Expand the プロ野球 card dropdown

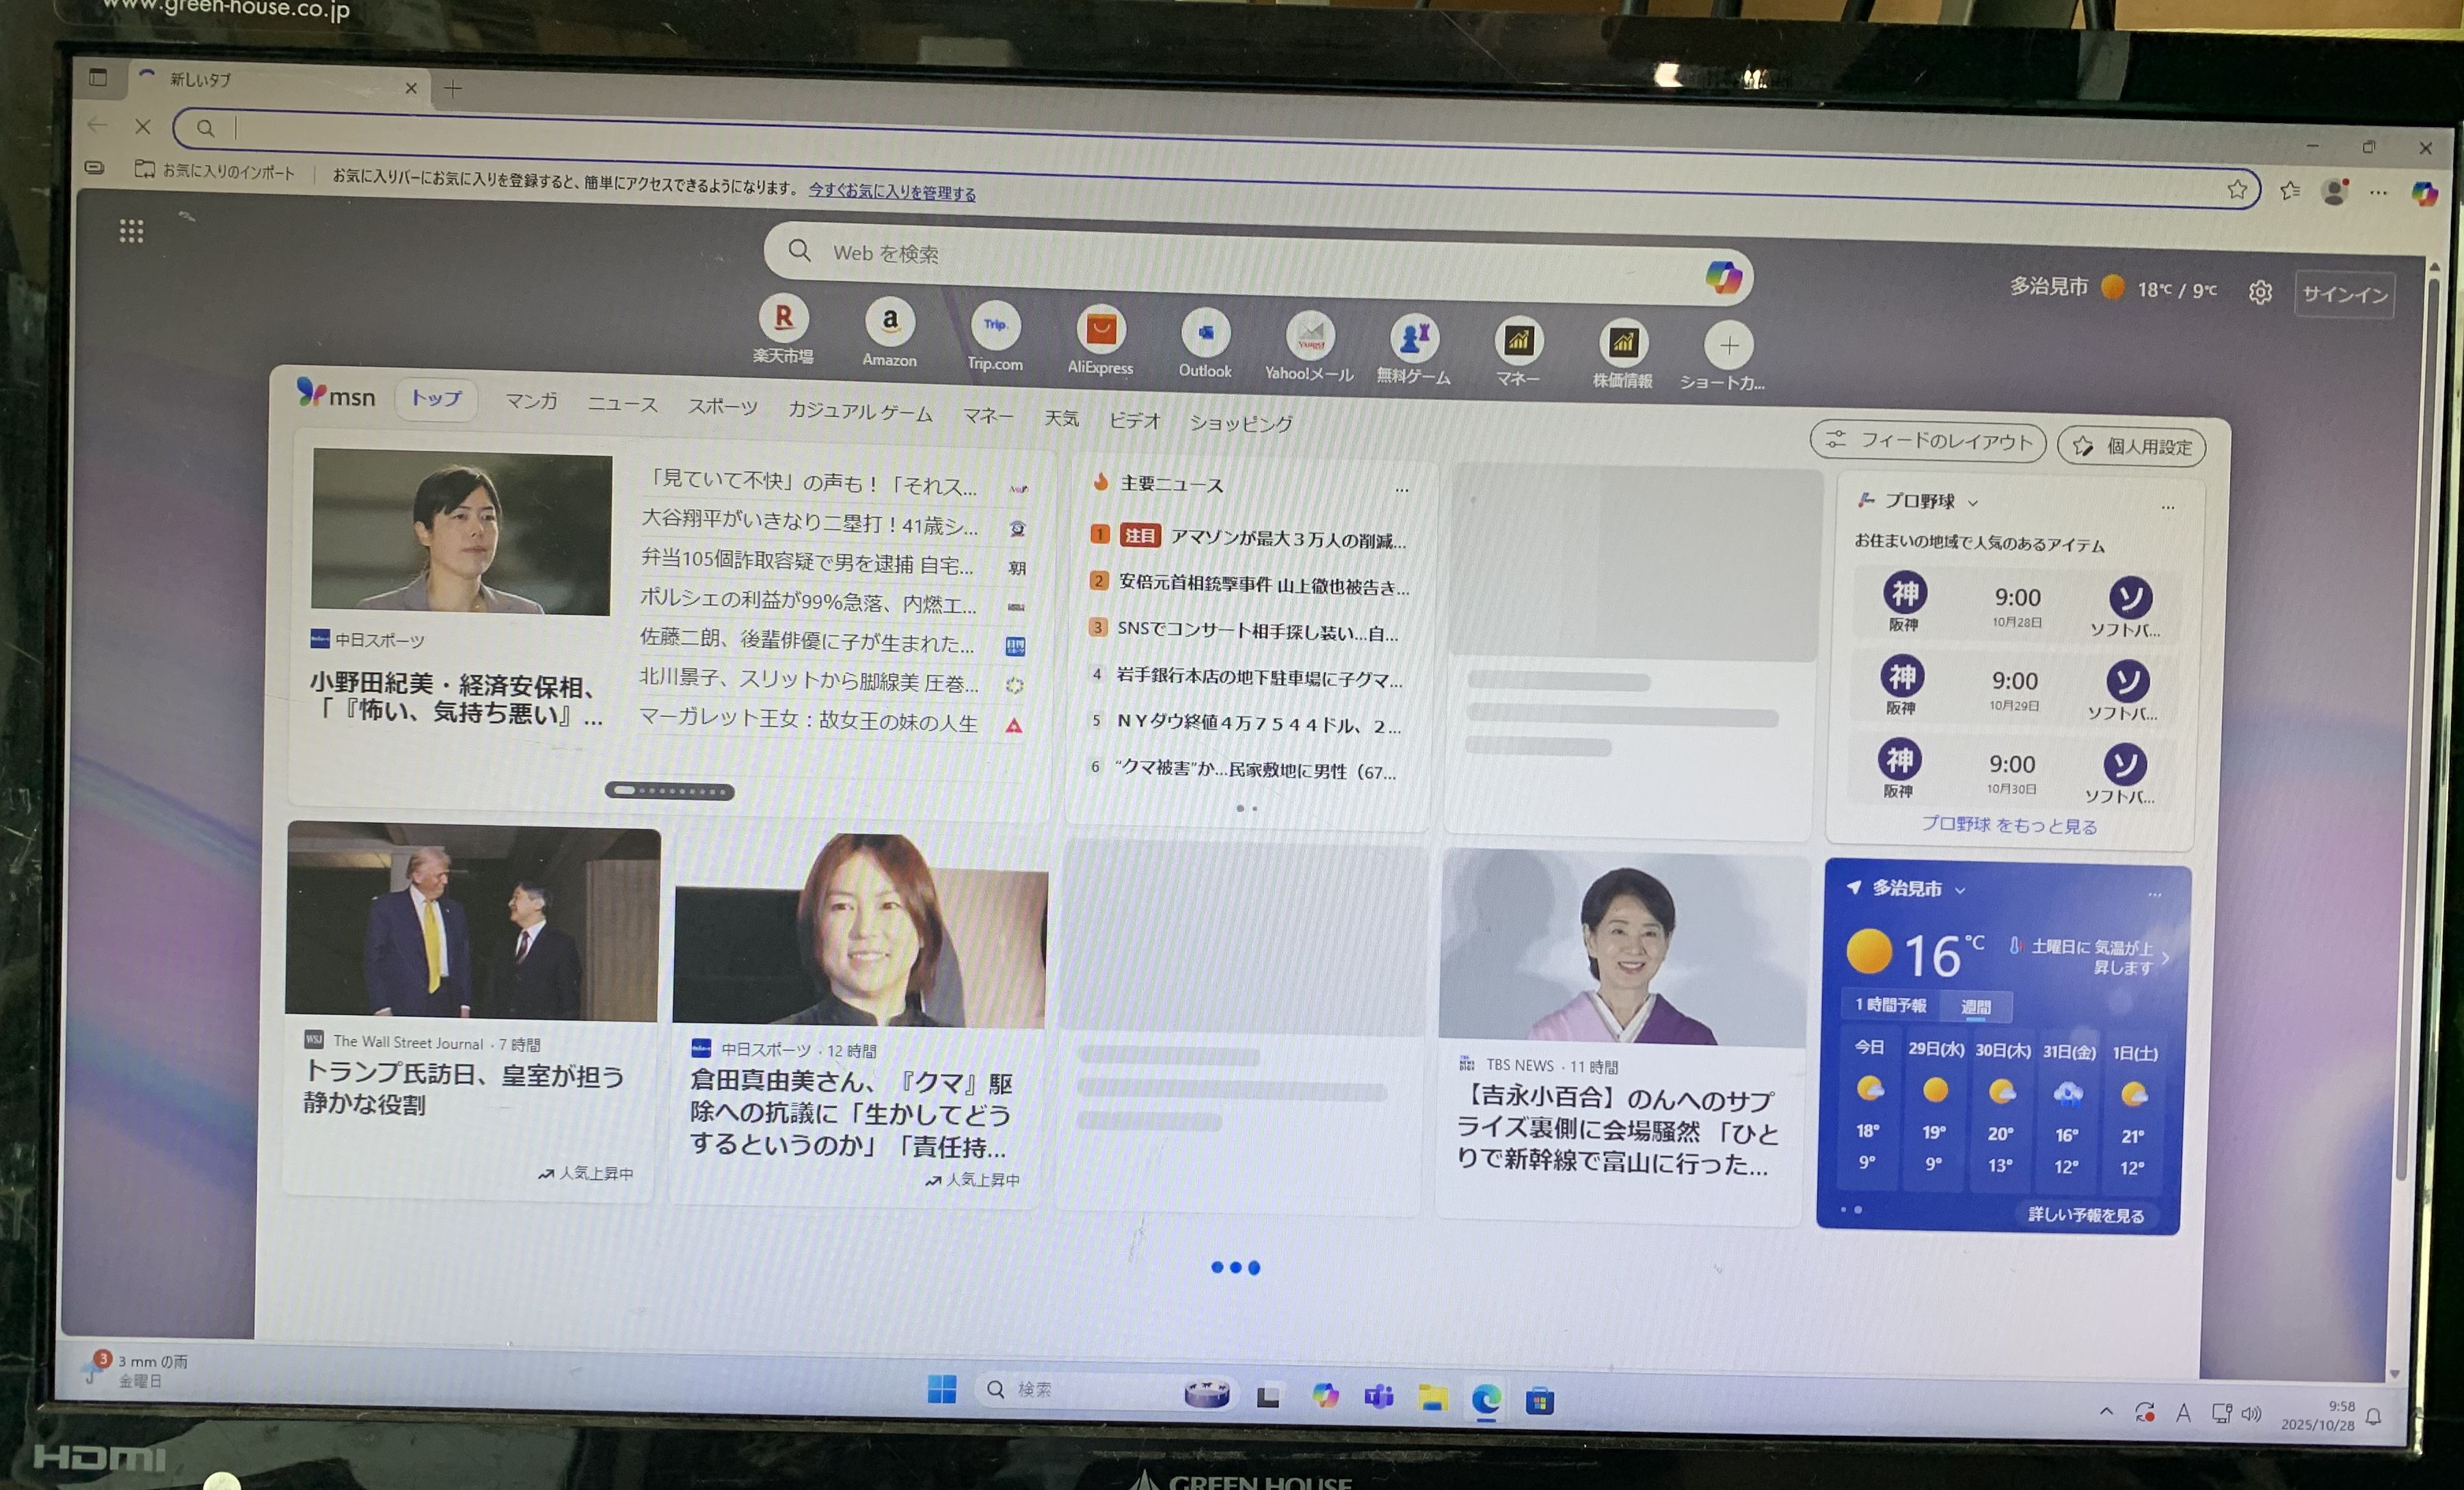[x=1973, y=502]
